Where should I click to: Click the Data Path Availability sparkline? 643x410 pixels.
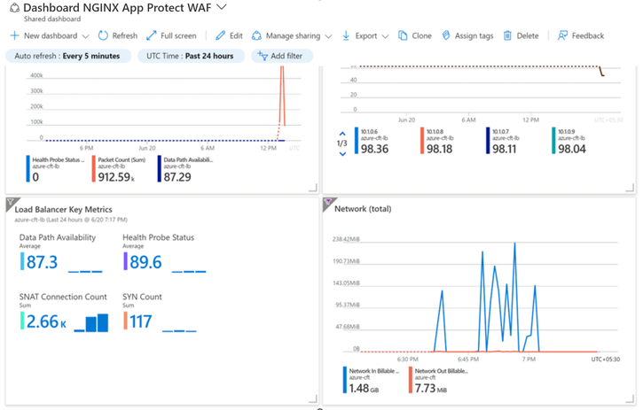85,271
